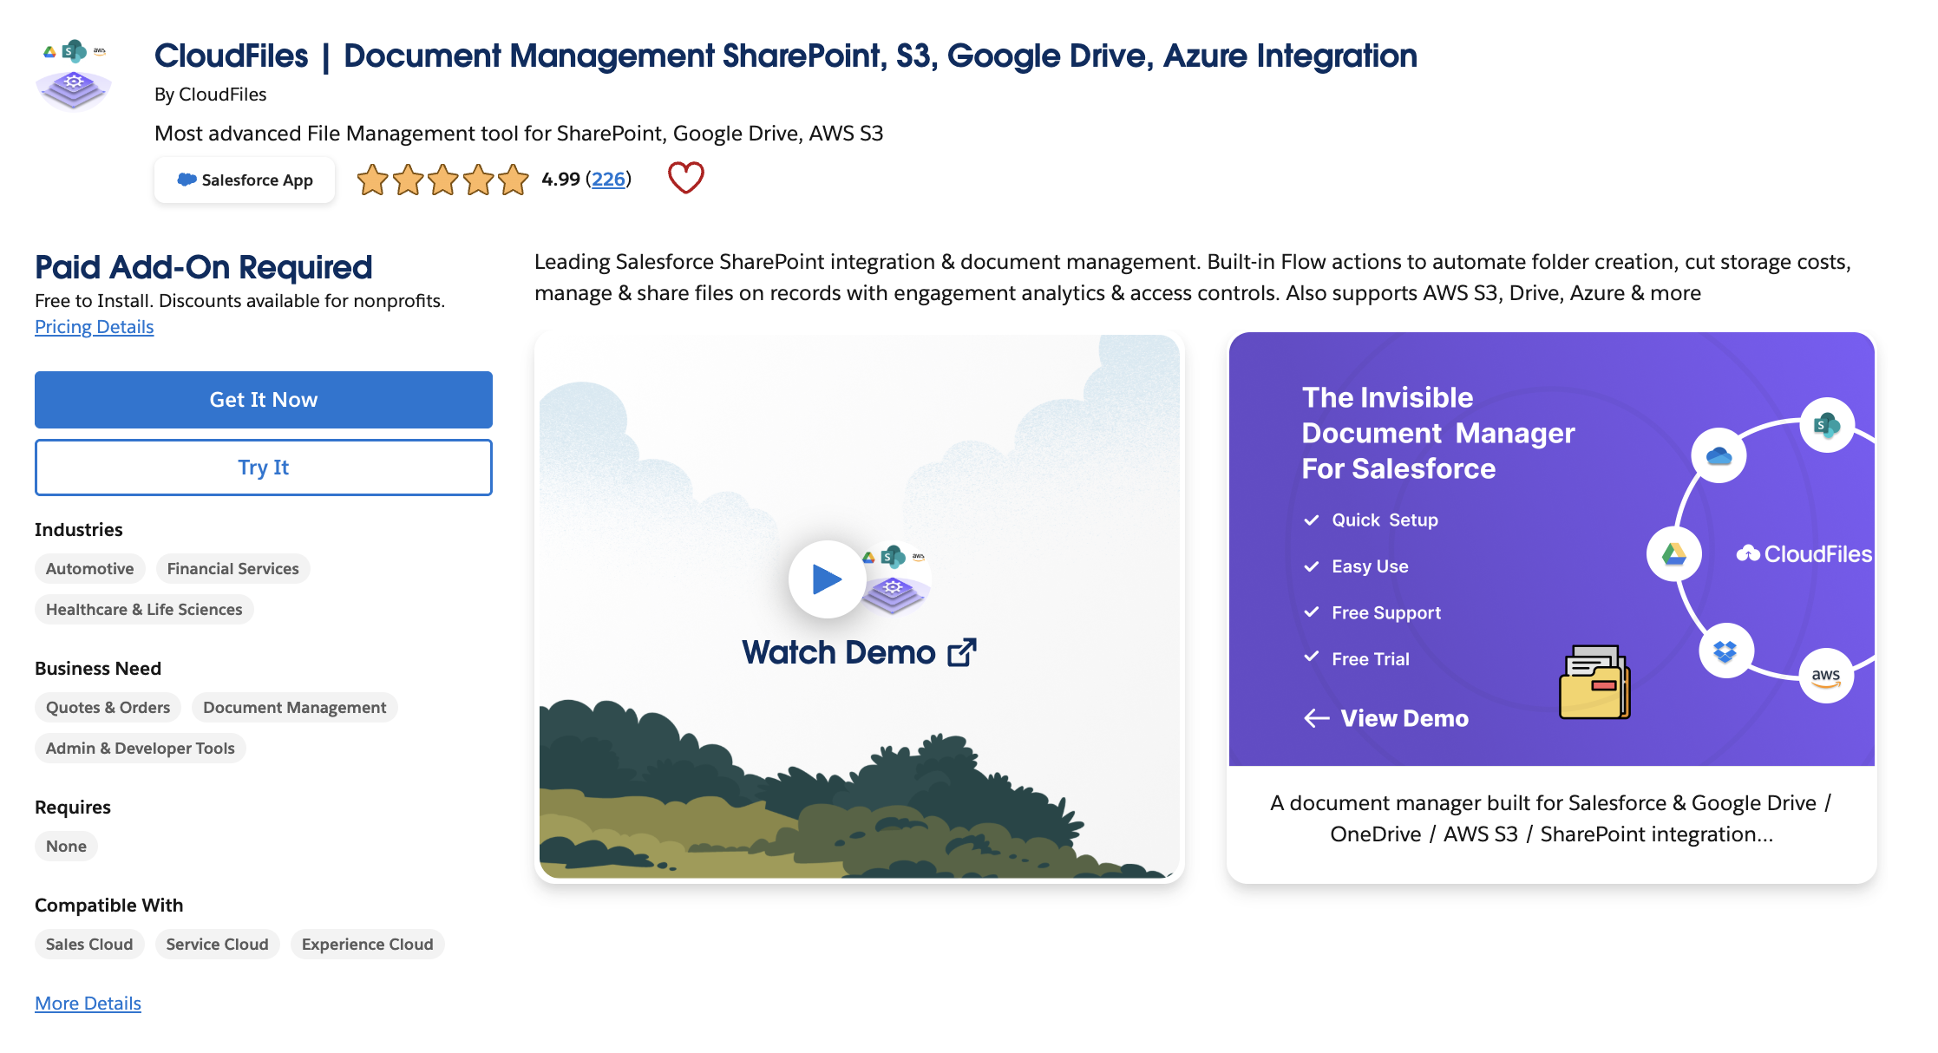This screenshot has width=1938, height=1053.
Task: Open the Pricing Details link
Action: pos(94,327)
